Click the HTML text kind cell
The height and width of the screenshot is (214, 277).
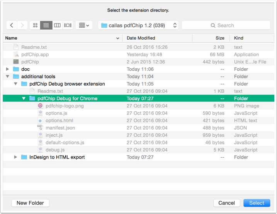click(245, 121)
